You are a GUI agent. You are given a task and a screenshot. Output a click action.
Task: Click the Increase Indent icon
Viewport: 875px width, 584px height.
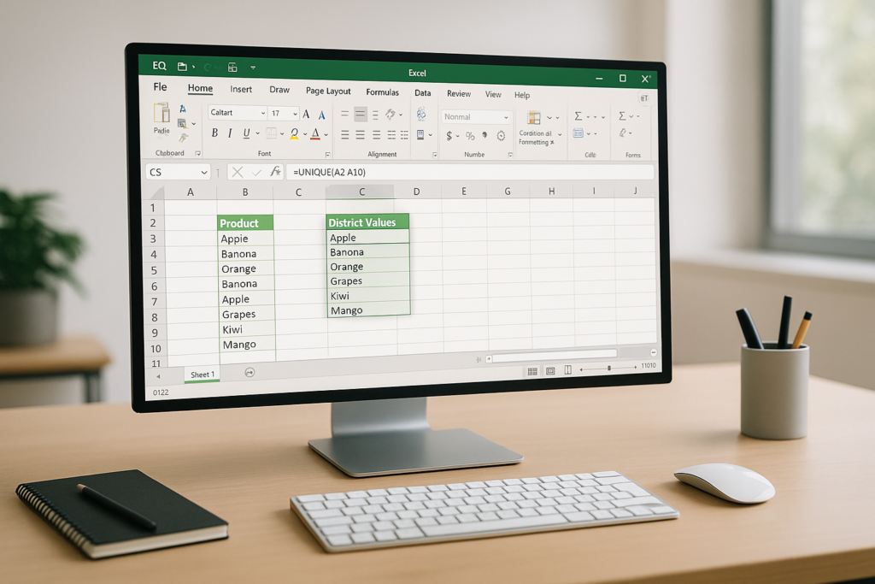(x=404, y=135)
